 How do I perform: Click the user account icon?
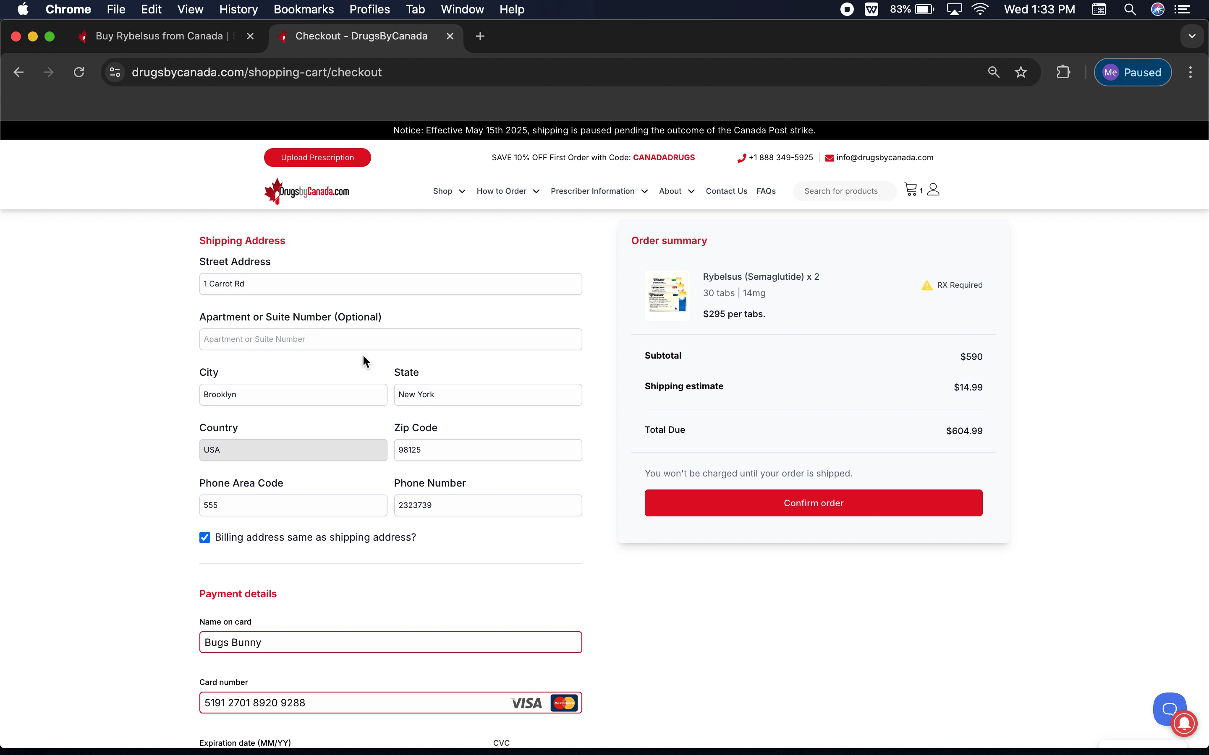coord(933,190)
